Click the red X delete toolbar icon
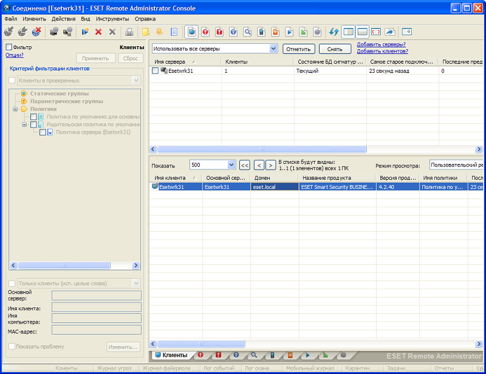The image size is (486, 374). [x=98, y=32]
